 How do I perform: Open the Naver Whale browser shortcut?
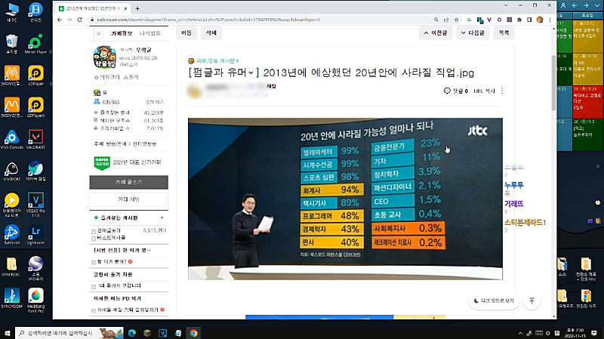(x=35, y=171)
